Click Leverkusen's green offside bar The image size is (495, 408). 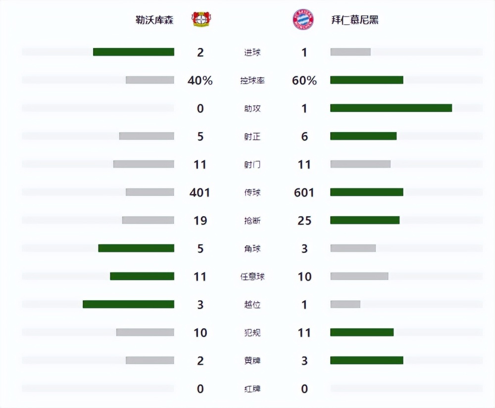coord(129,304)
